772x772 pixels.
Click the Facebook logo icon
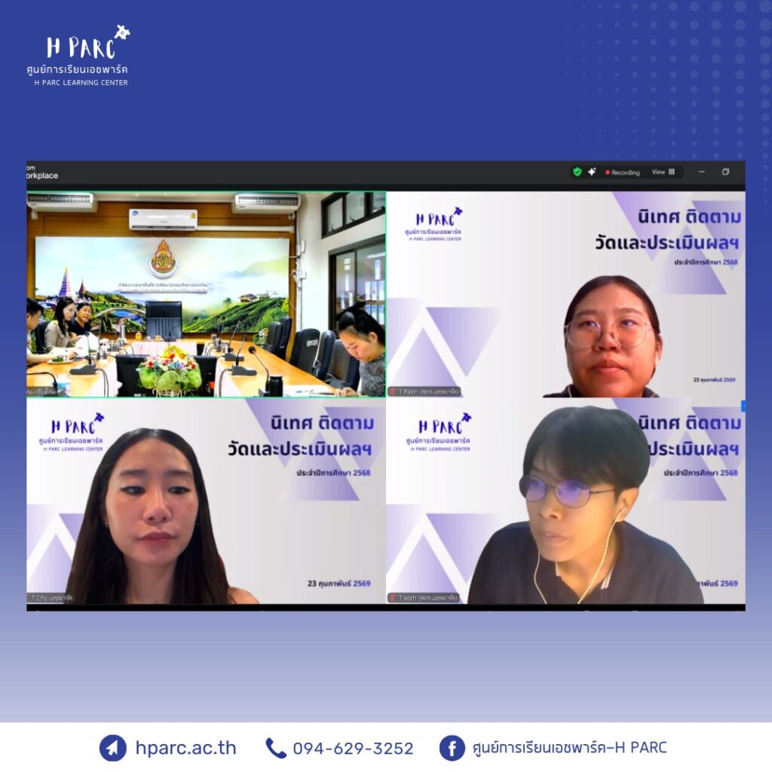[x=452, y=748]
